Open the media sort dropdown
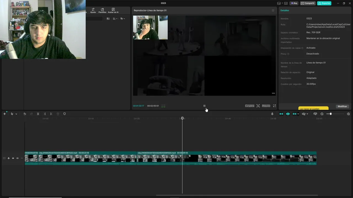The image size is (353, 198). tap(115, 19)
